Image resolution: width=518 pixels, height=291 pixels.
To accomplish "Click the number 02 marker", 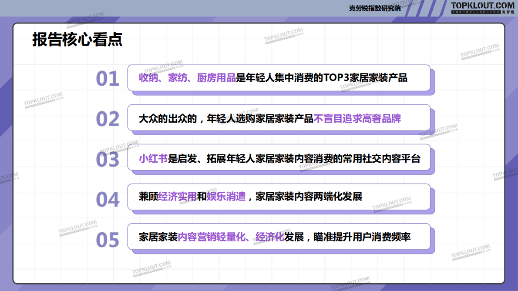I will pyautogui.click(x=108, y=119).
